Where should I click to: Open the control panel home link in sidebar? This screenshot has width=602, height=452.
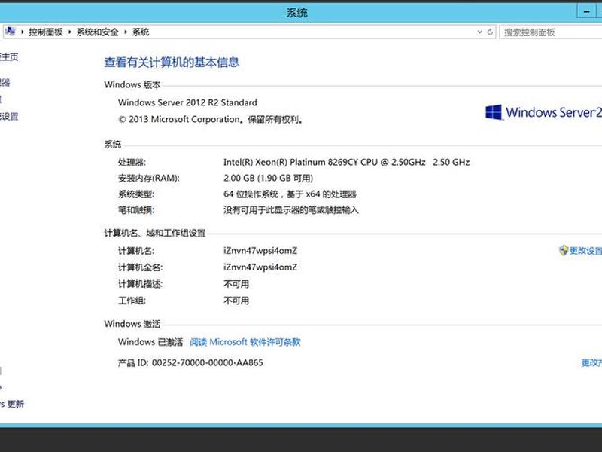(x=9, y=57)
